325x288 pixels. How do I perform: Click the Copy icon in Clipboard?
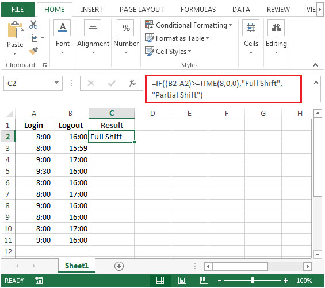click(33, 38)
